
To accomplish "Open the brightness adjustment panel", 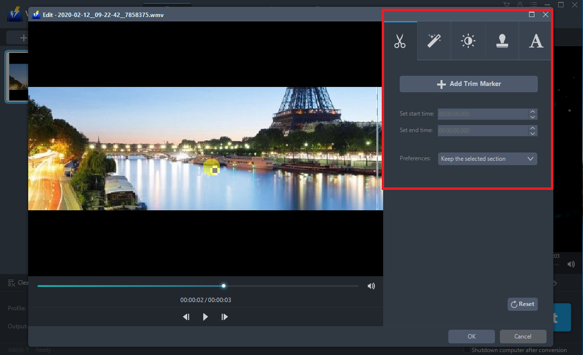I will (468, 41).
